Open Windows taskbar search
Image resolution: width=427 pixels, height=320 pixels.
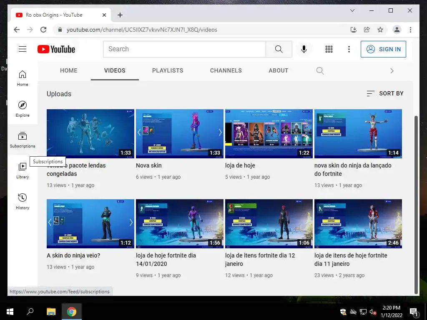click(x=30, y=312)
